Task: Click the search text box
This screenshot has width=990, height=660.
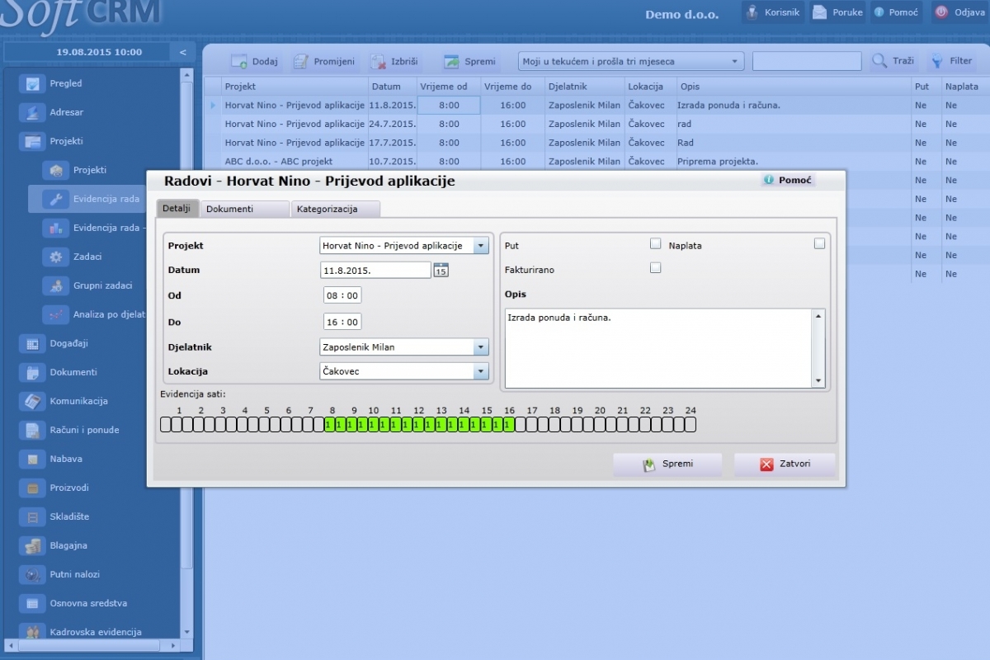Action: point(807,61)
